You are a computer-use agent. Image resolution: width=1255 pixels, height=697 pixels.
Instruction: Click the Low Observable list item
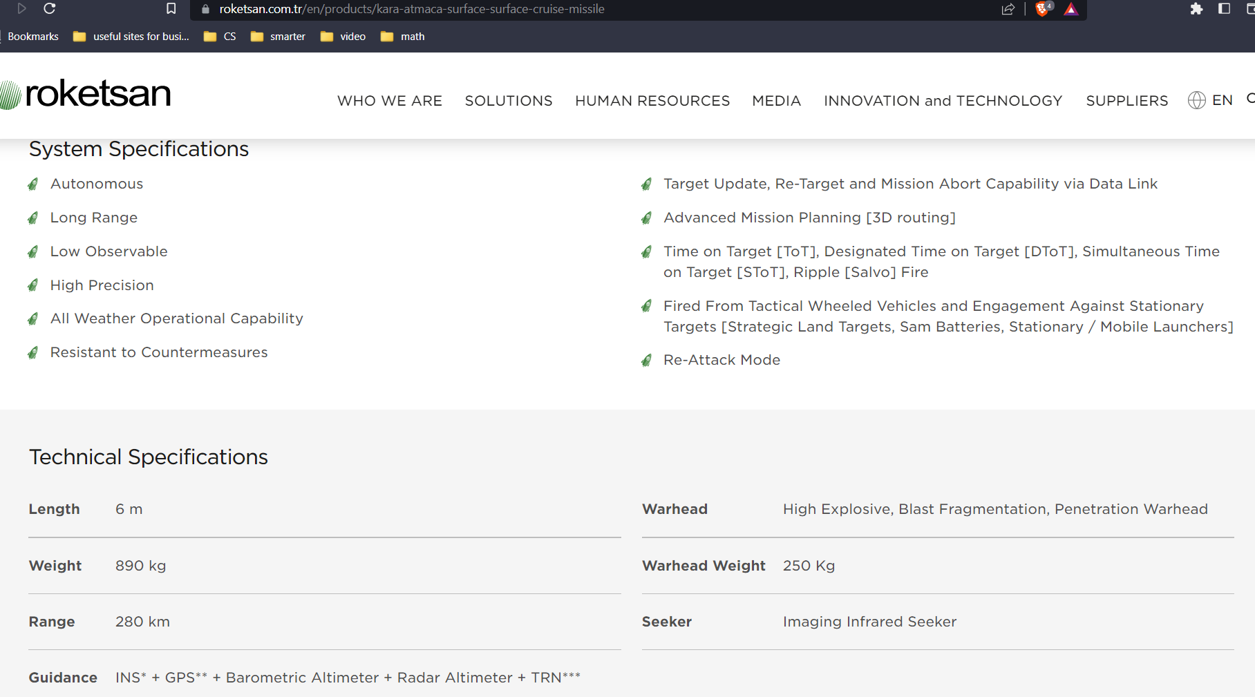pyautogui.click(x=109, y=251)
